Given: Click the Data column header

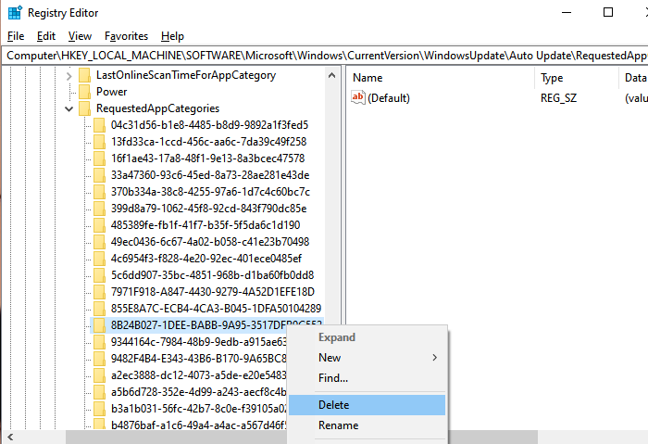Looking at the screenshot, I should [x=634, y=78].
